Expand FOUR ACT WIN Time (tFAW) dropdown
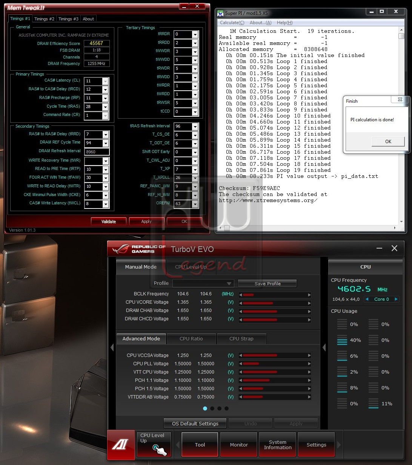Image resolution: width=412 pixels, height=465 pixels. coord(105,178)
